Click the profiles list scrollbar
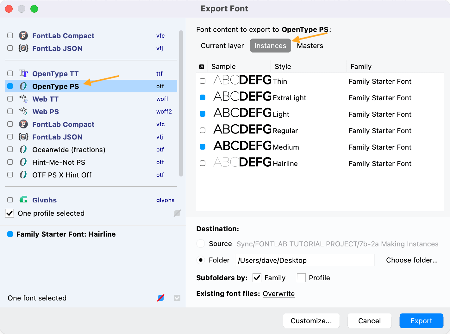 (x=181, y=103)
